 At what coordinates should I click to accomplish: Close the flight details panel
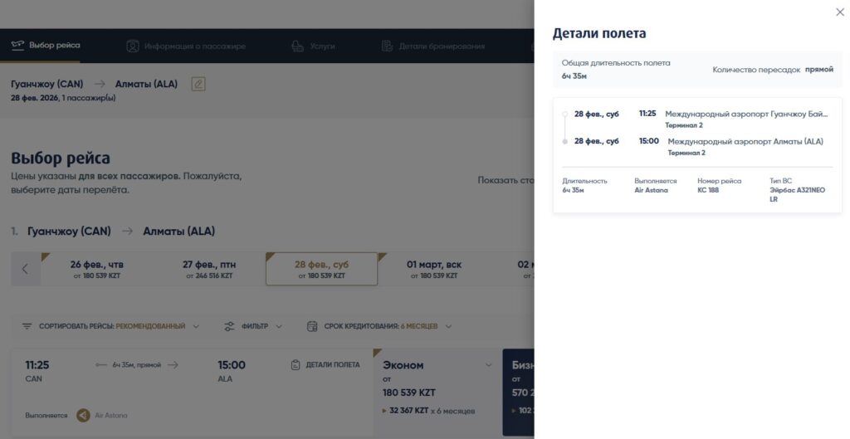[839, 12]
